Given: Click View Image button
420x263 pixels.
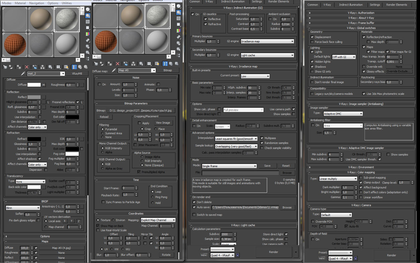Looking at the screenshot, I should coord(163,122).
